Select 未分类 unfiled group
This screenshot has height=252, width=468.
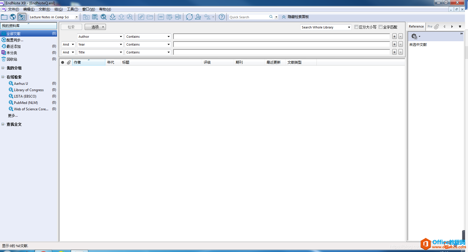click(x=29, y=53)
